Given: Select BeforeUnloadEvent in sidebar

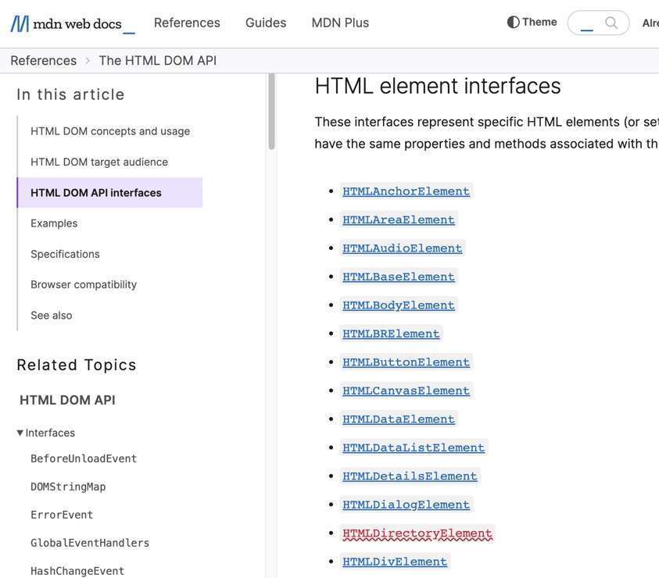Looking at the screenshot, I should [x=84, y=458].
